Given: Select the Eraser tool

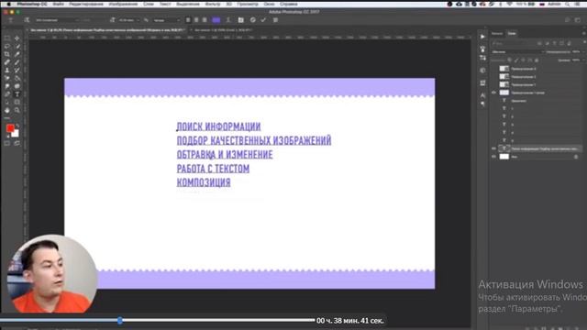Looking at the screenshot, I should tap(7, 78).
